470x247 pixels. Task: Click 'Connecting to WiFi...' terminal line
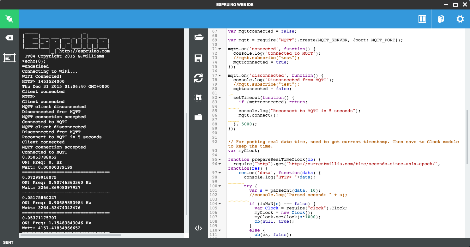[x=50, y=71]
